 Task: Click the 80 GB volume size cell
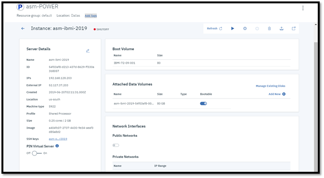click(161, 103)
